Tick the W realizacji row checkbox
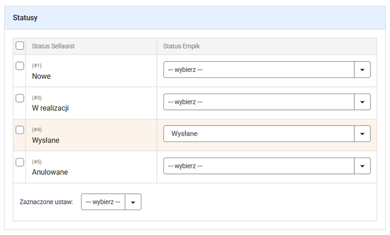 click(x=20, y=98)
